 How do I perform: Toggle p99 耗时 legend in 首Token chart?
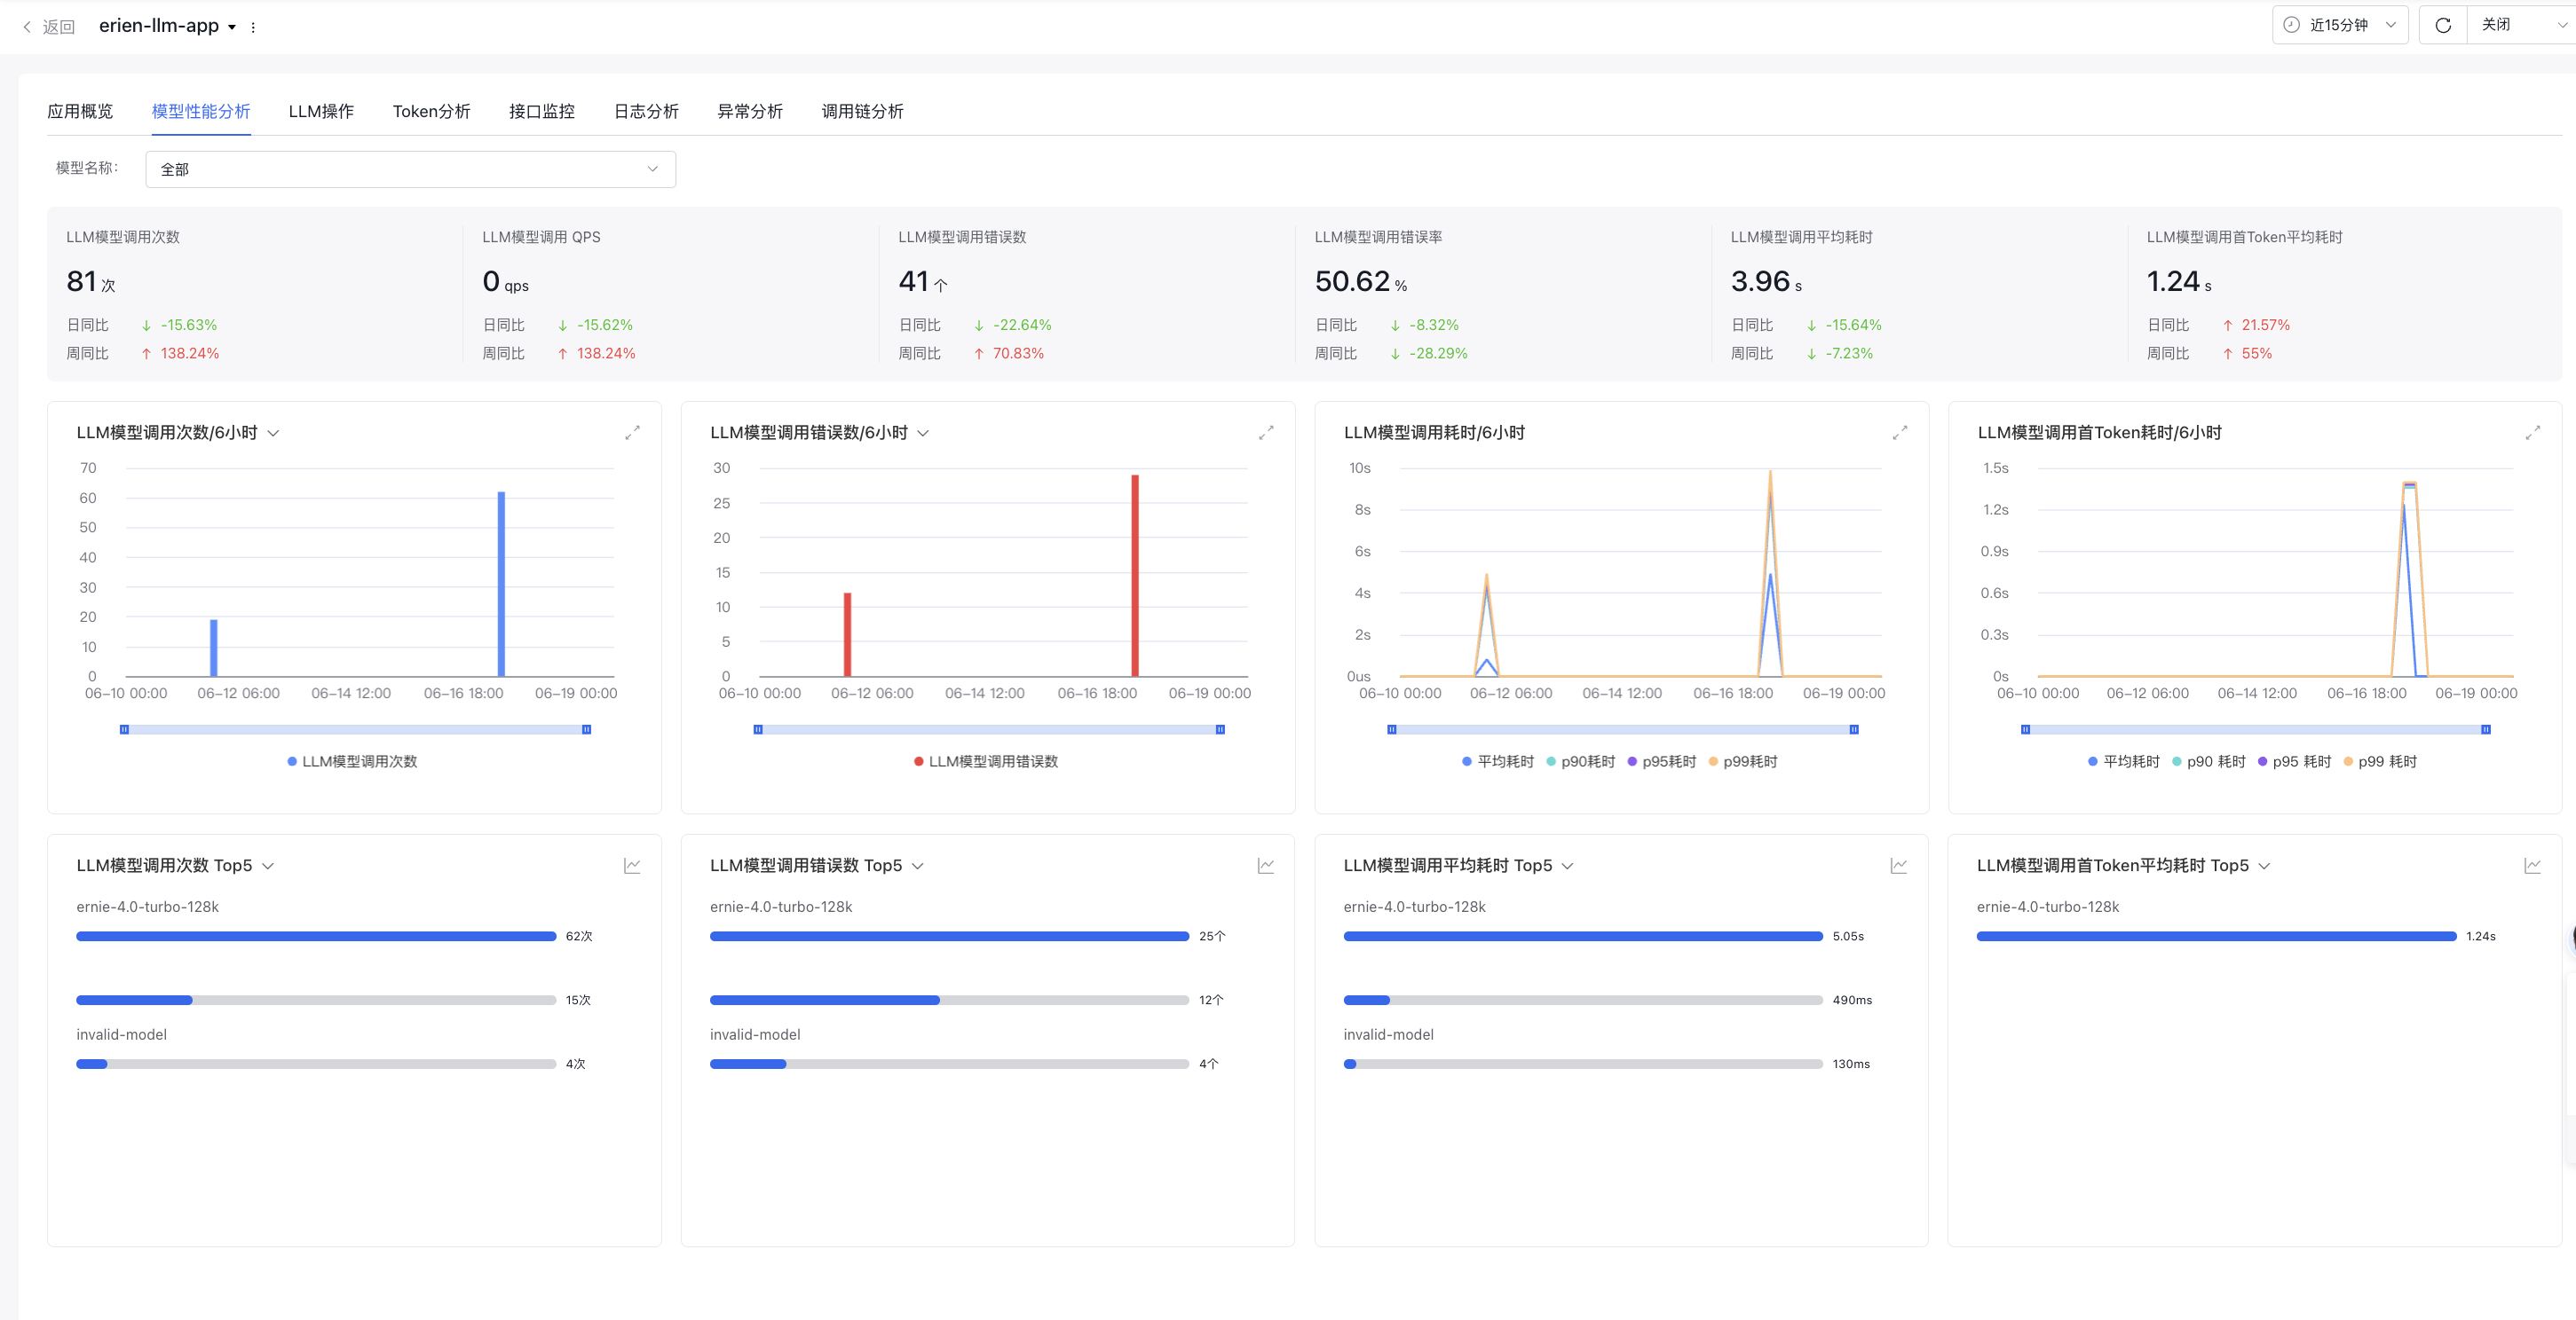2380,761
